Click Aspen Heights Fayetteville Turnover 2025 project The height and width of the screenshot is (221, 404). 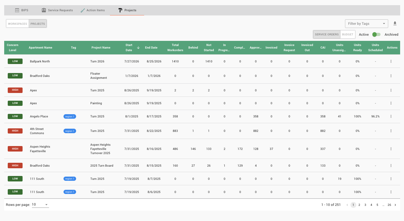click(x=101, y=149)
